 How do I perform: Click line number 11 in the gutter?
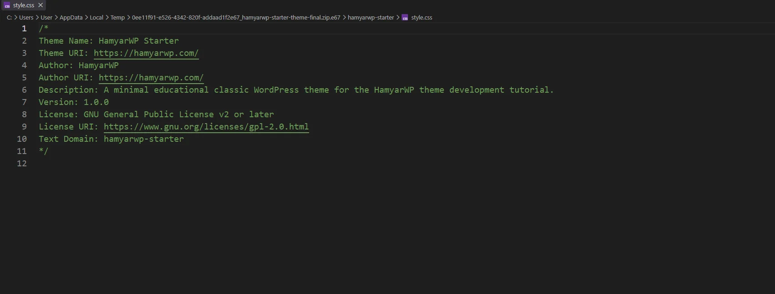pos(22,151)
